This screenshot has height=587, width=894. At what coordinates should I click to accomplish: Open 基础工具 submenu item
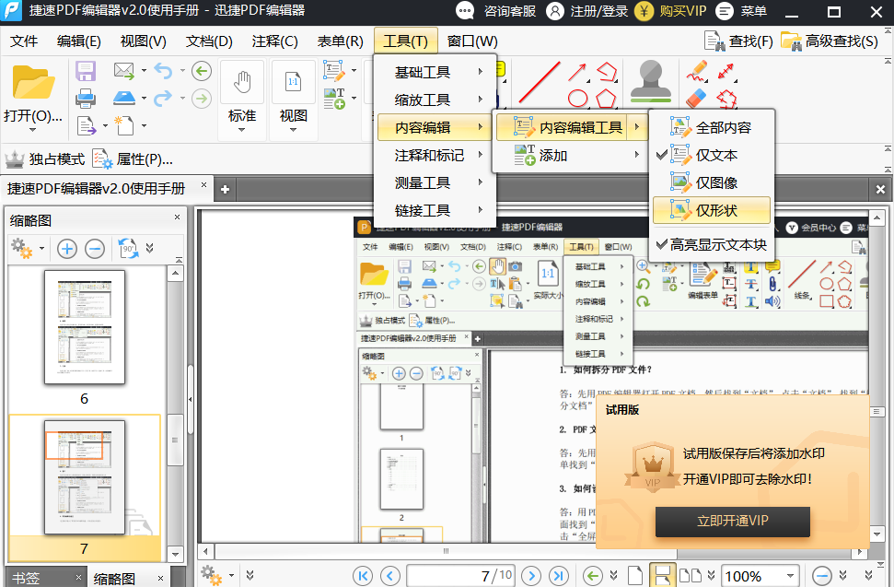pos(435,73)
